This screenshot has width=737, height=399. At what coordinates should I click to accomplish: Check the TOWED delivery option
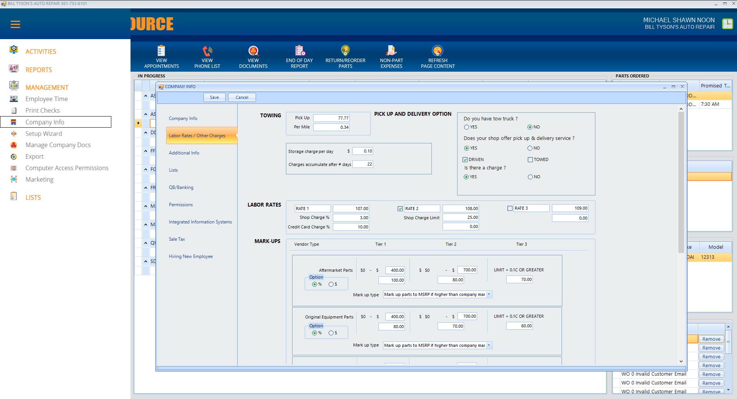point(530,160)
